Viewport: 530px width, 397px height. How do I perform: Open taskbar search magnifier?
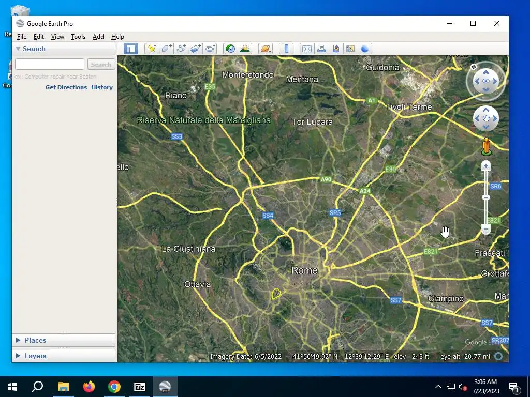tap(37, 387)
